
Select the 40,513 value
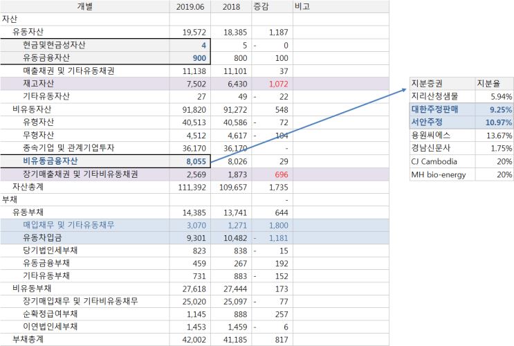click(x=194, y=122)
